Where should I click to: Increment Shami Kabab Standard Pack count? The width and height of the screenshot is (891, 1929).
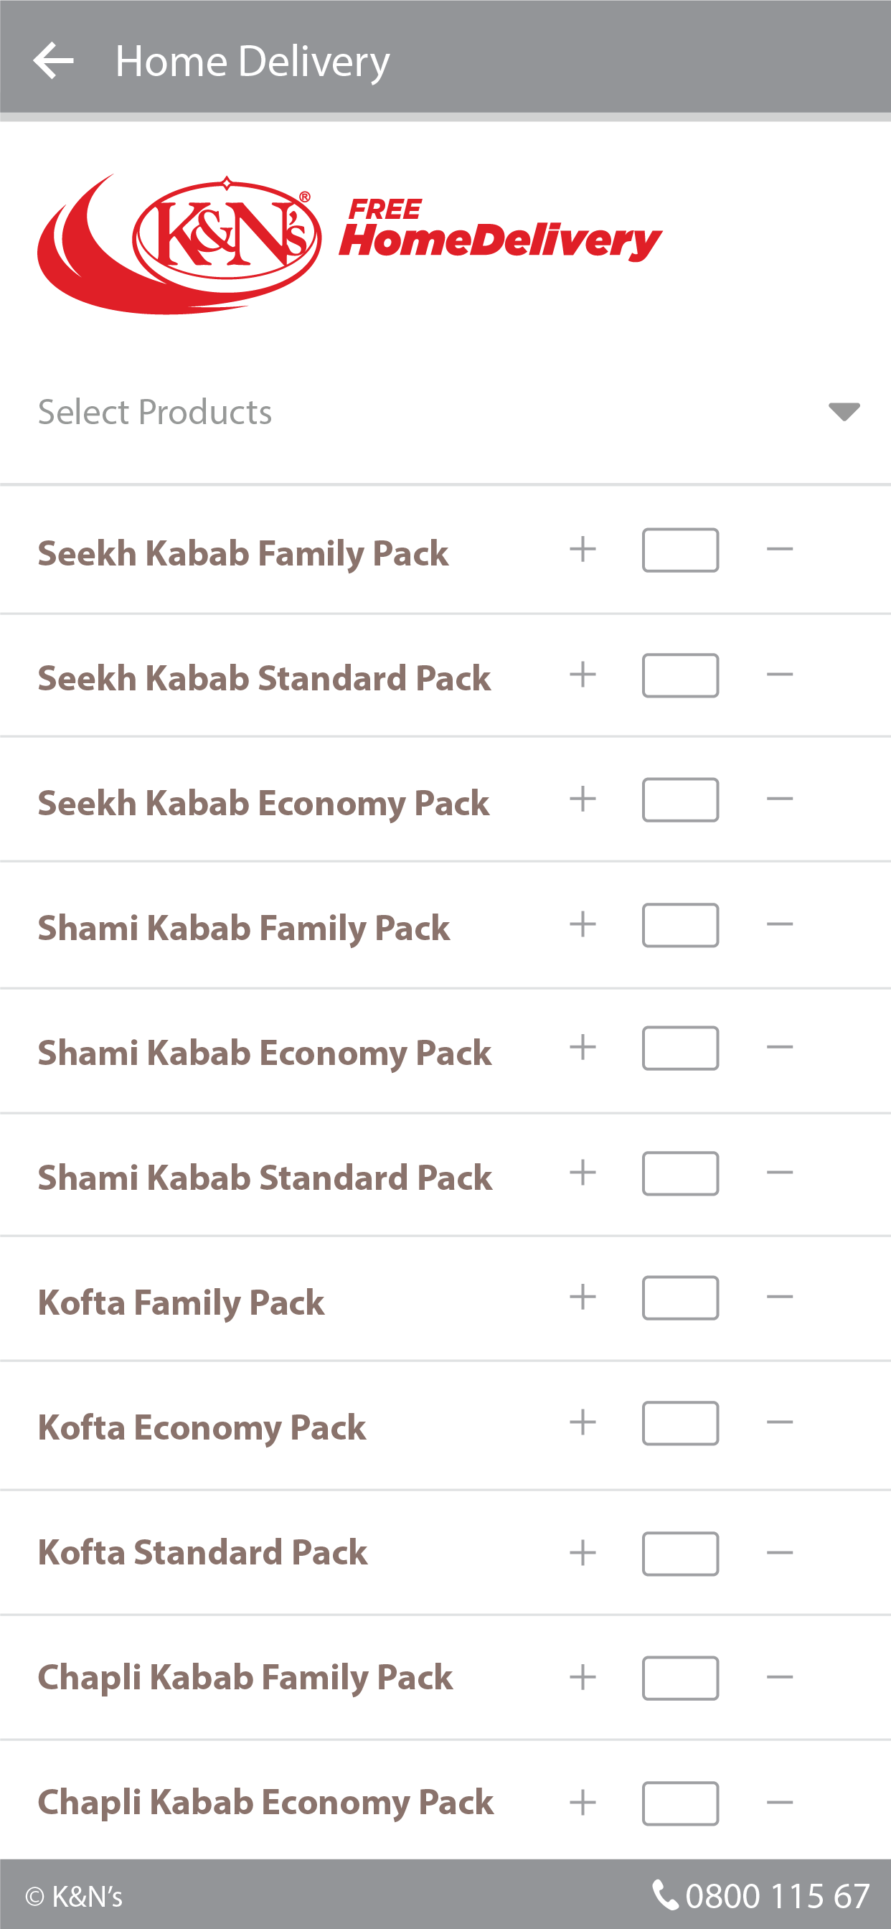[583, 1173]
